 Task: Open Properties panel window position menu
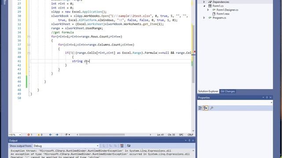pos(263,97)
